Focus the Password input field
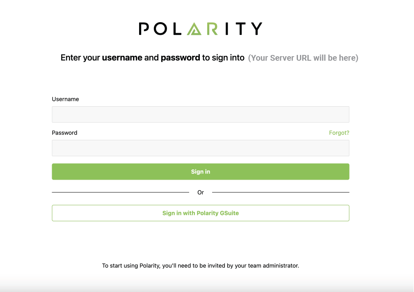 [x=200, y=148]
